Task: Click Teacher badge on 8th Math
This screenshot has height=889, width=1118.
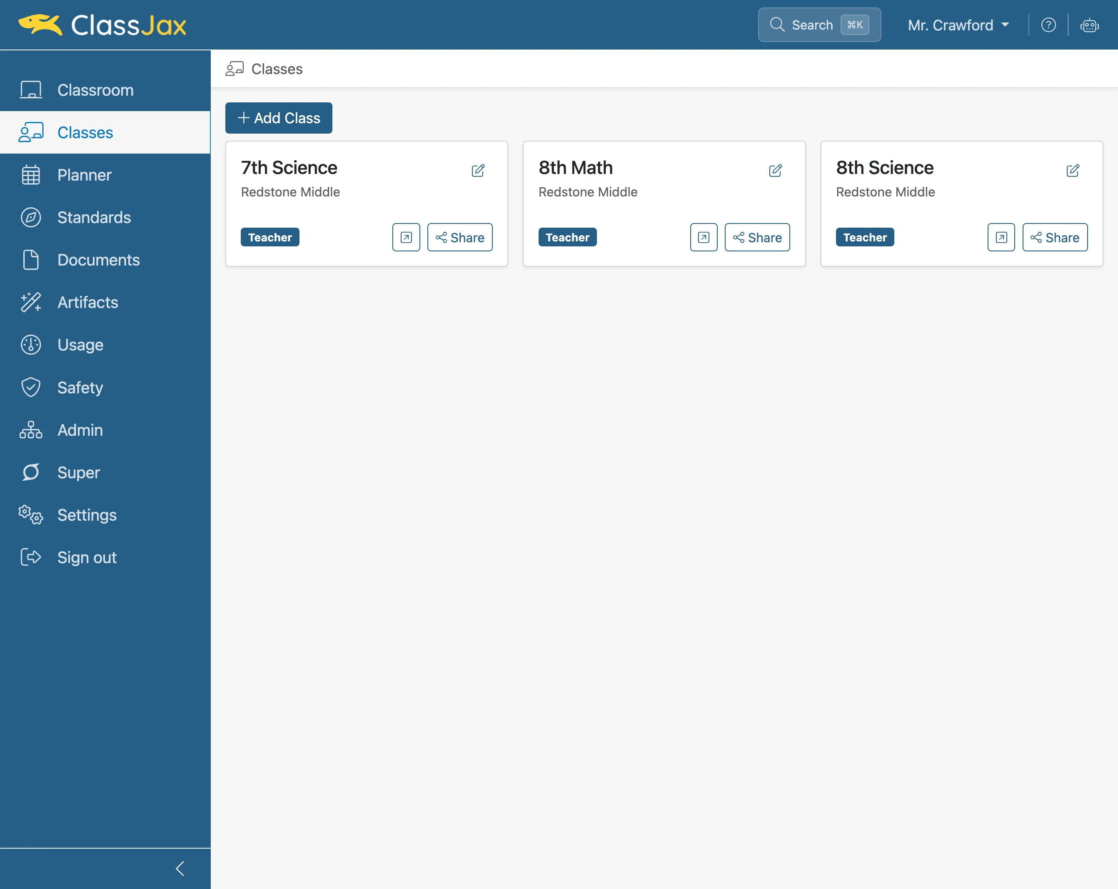Action: coord(567,237)
